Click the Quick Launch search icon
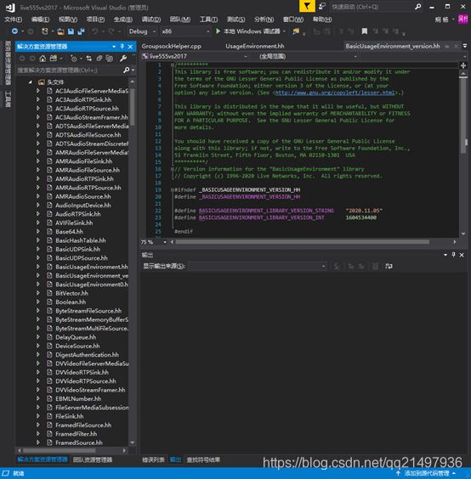The width and height of the screenshot is (471, 479). [417, 7]
